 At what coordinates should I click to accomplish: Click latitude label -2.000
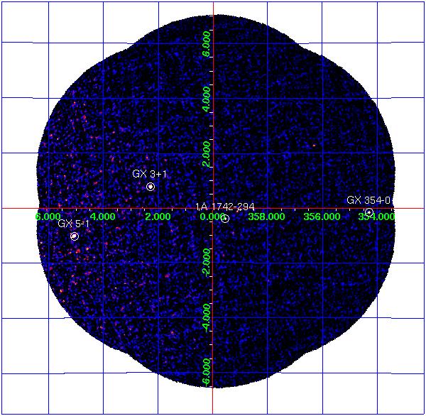[x=207, y=262]
